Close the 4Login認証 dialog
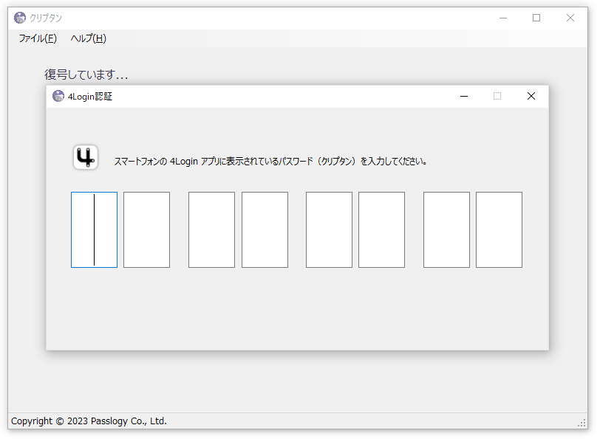Viewport: 600px width, 439px height. (x=531, y=96)
